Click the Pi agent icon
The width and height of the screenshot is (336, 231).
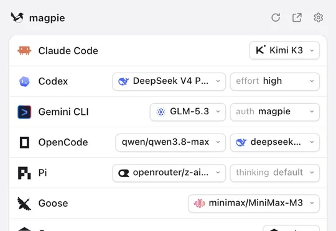[24, 173]
